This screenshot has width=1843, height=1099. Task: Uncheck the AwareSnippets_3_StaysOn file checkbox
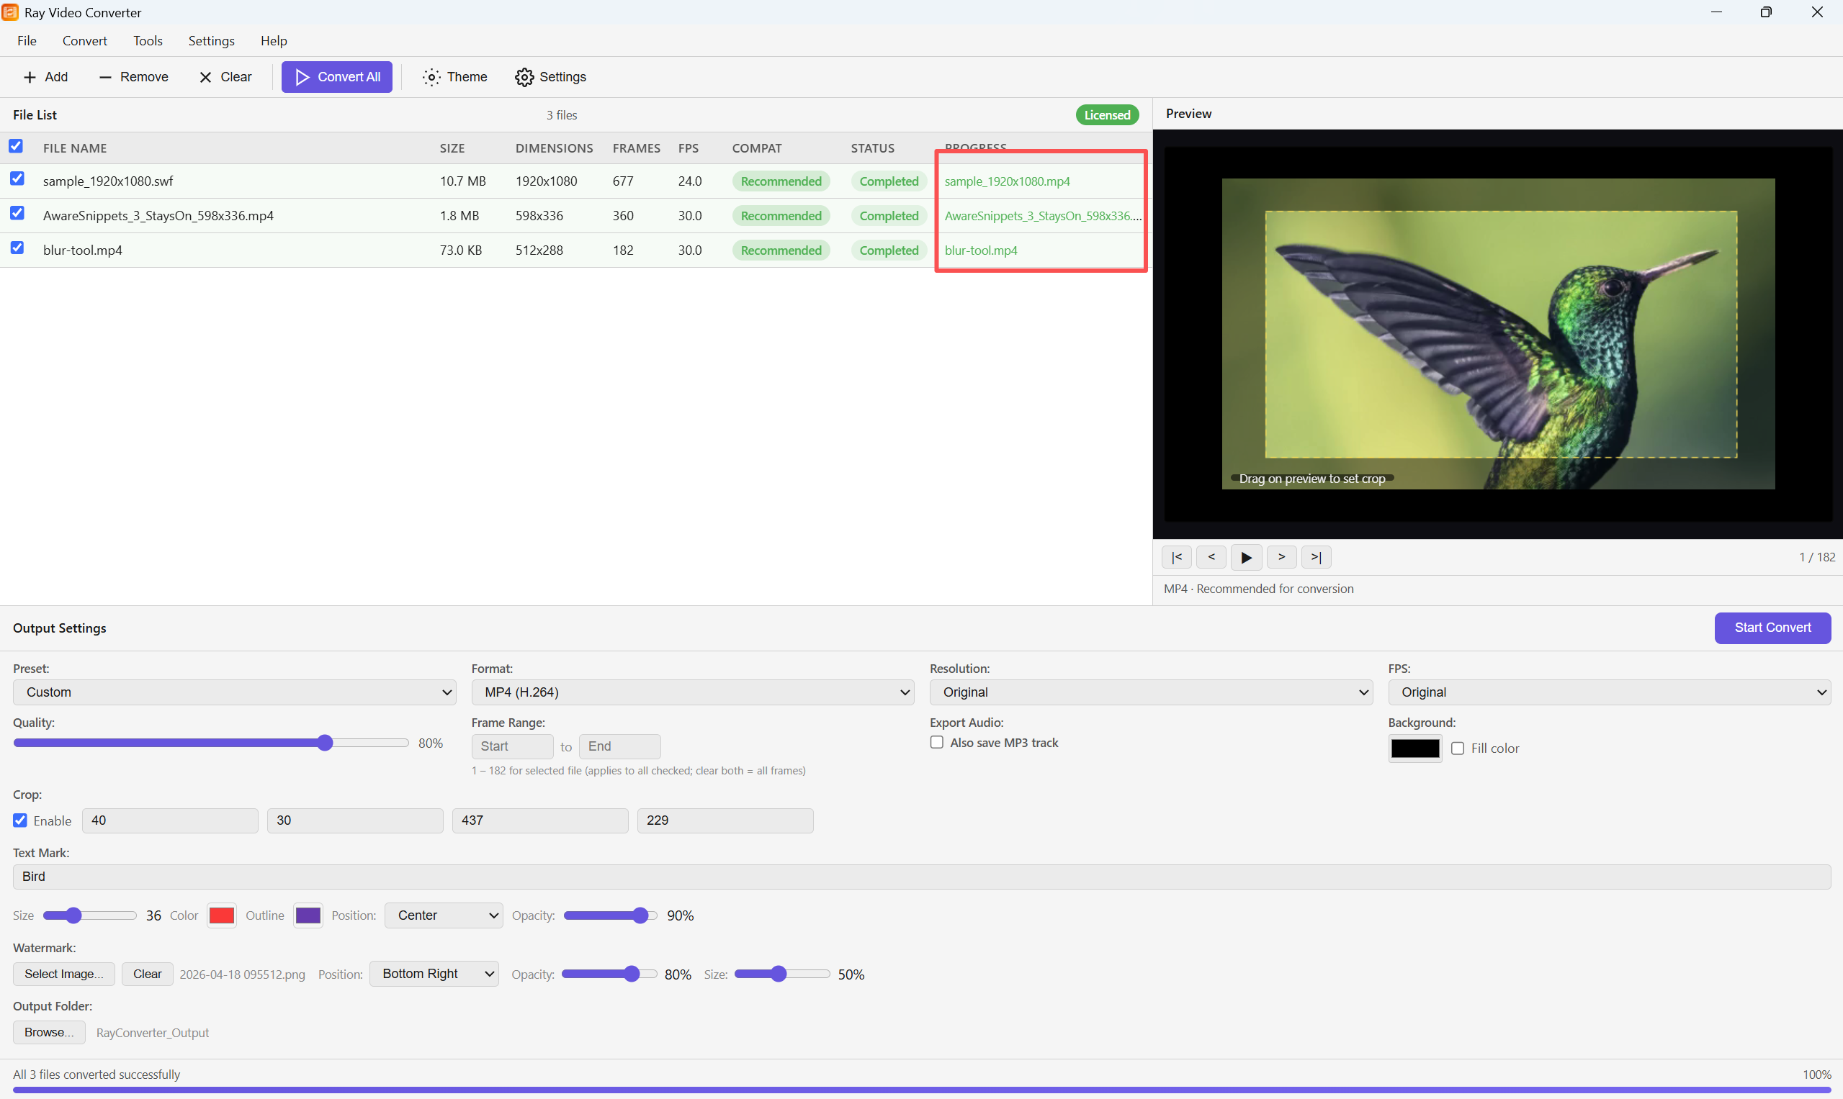point(17,213)
